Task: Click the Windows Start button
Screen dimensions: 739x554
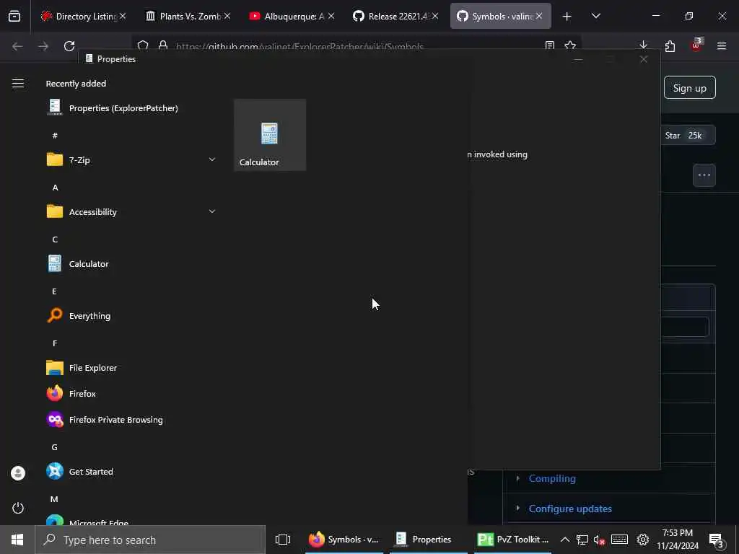Action: point(17,540)
